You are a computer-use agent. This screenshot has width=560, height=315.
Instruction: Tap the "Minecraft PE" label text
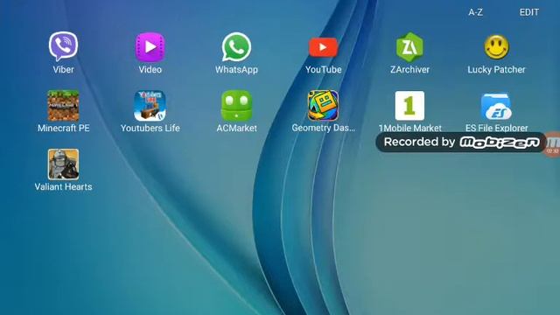click(x=63, y=128)
